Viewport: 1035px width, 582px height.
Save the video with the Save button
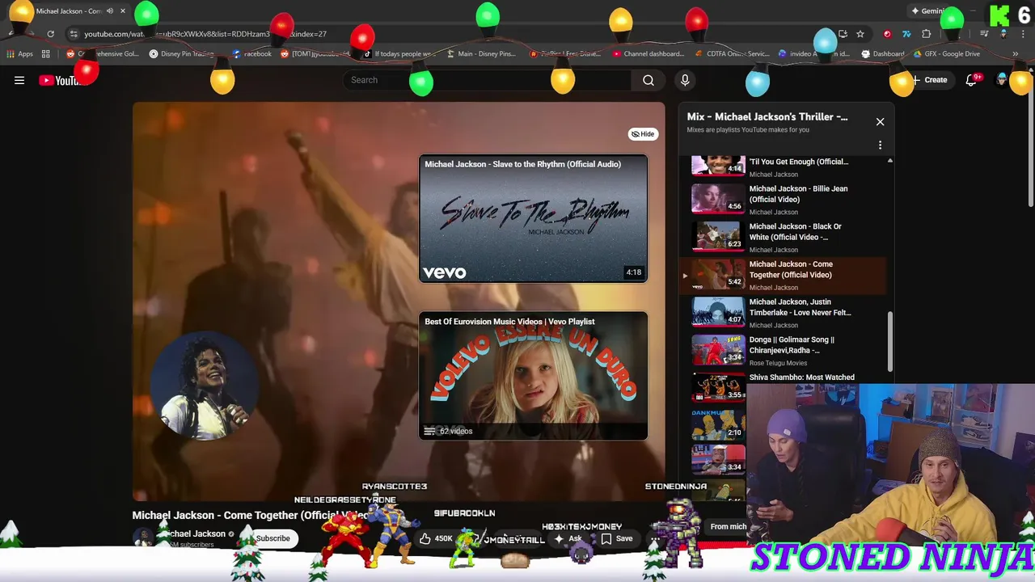point(617,538)
